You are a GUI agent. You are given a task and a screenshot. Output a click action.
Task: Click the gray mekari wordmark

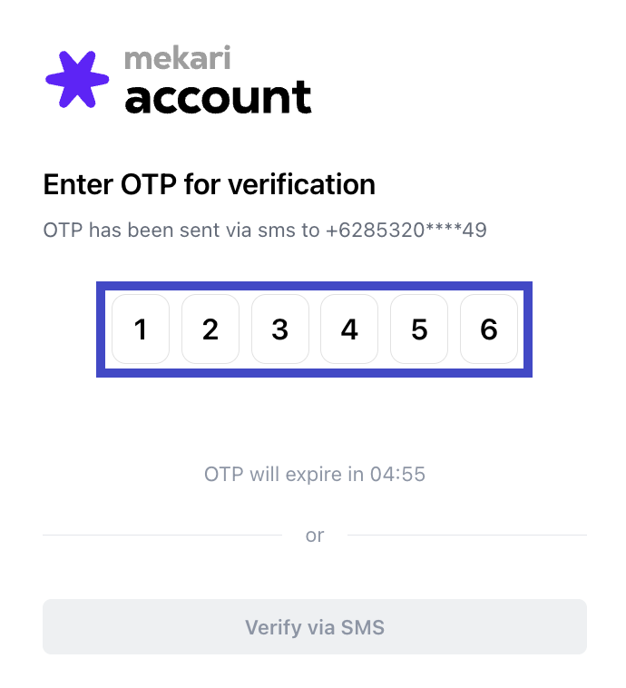coord(177,58)
